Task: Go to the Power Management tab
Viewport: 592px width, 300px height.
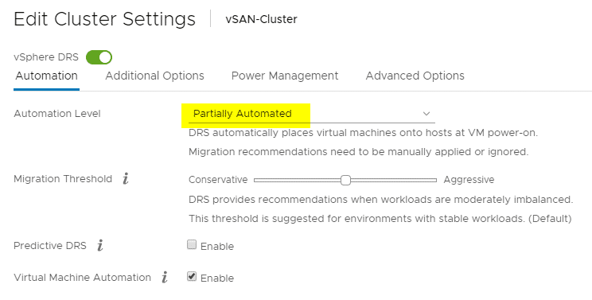Action: [x=285, y=76]
